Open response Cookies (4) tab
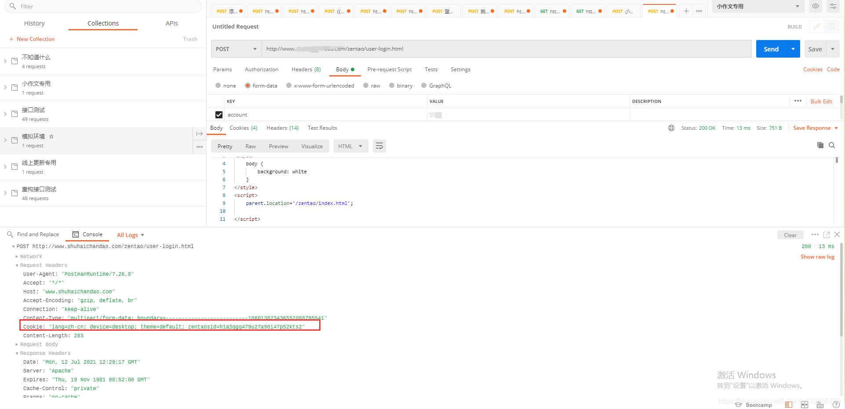Image resolution: width=845 pixels, height=409 pixels. (244, 128)
